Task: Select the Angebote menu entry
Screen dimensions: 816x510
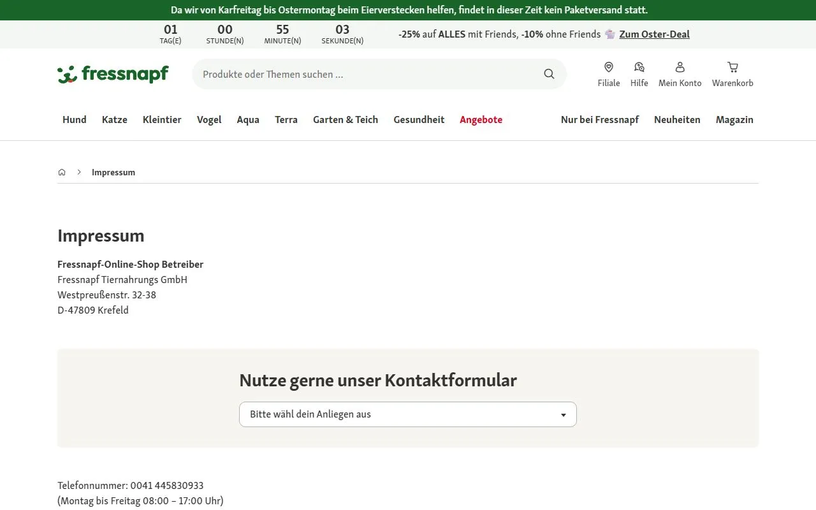Action: pyautogui.click(x=481, y=120)
